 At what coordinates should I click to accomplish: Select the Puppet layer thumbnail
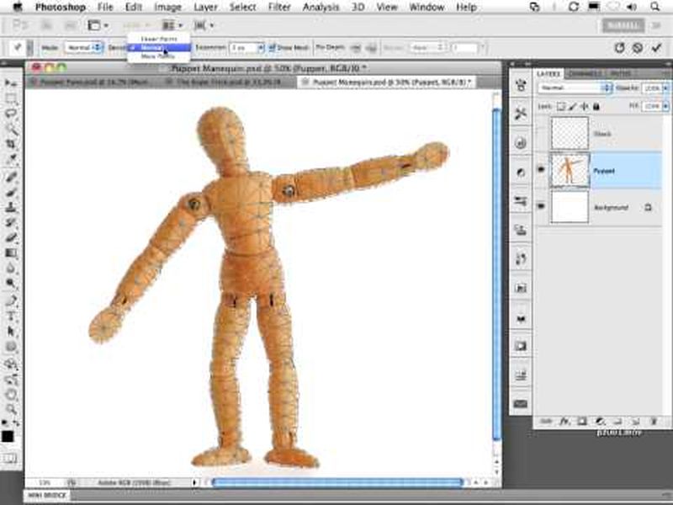pos(570,171)
